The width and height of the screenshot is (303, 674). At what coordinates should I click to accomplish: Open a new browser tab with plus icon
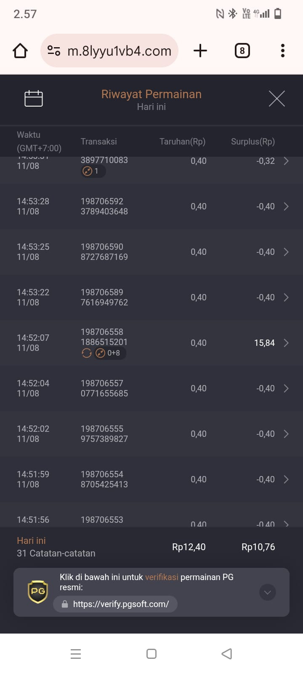[200, 51]
